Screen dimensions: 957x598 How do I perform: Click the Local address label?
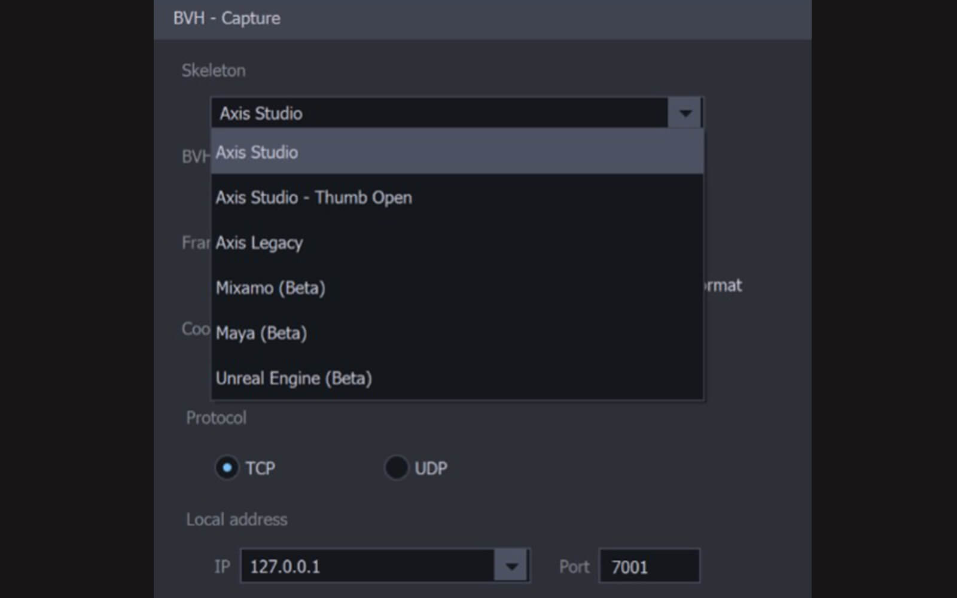point(237,519)
